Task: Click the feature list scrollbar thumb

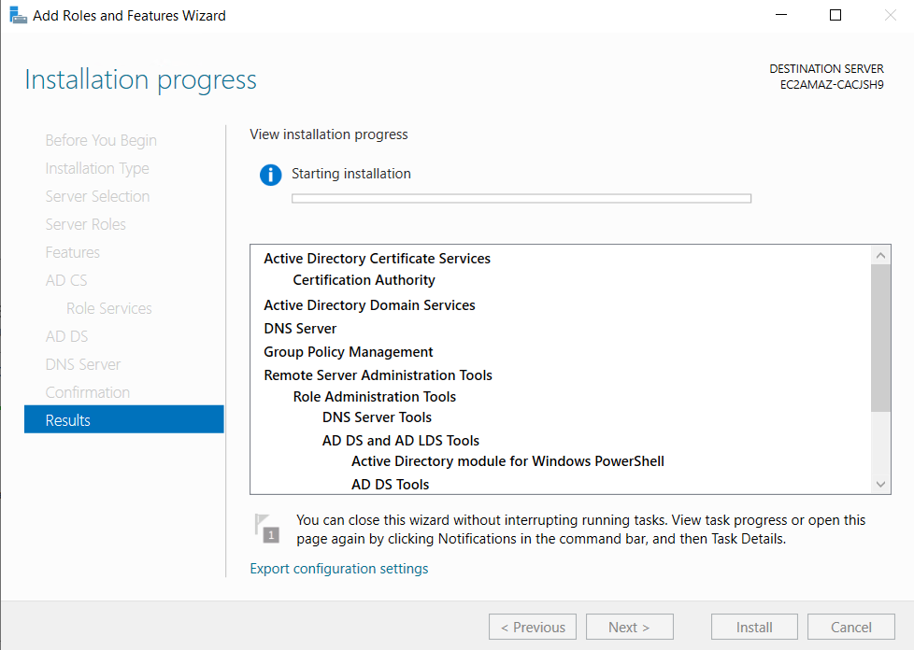Action: (x=880, y=338)
